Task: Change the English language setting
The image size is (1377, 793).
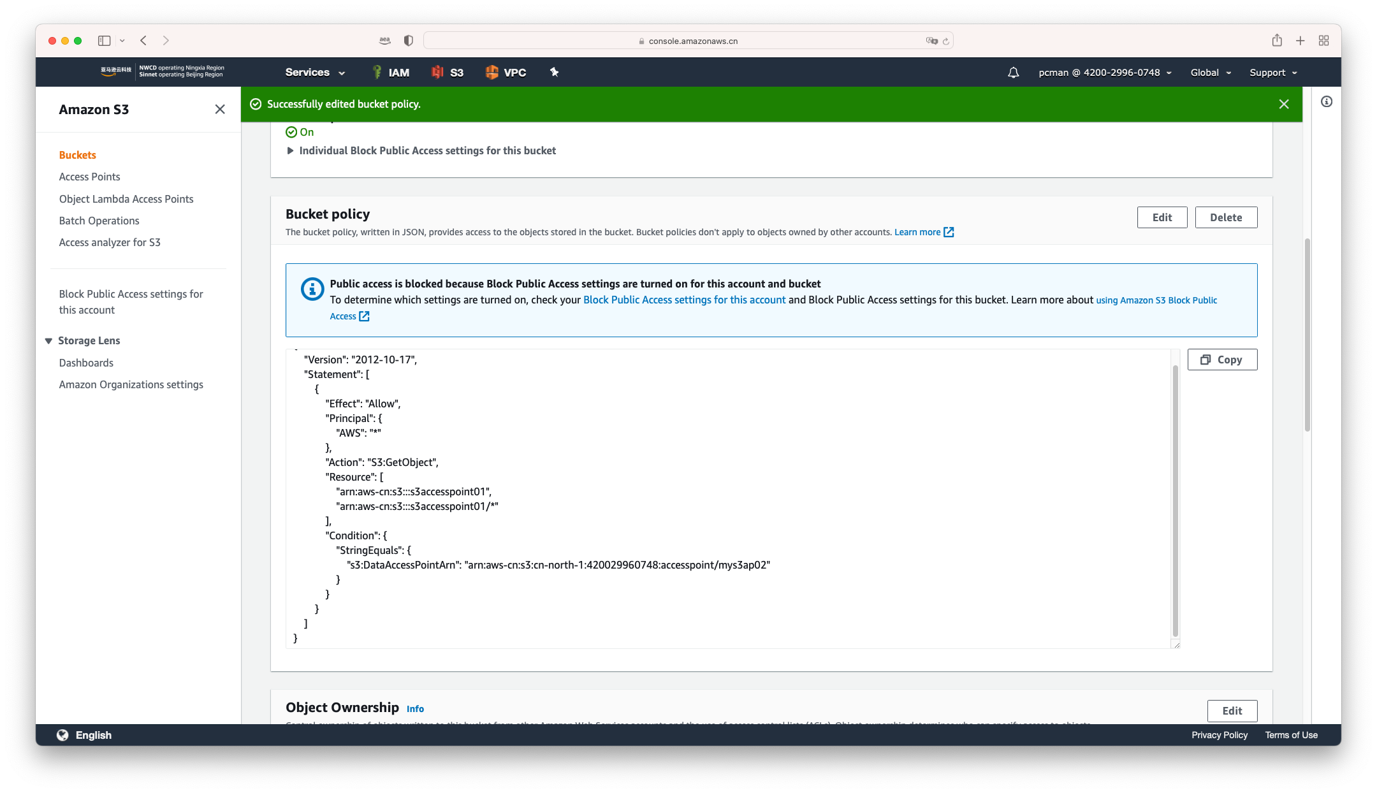Action: (x=94, y=735)
